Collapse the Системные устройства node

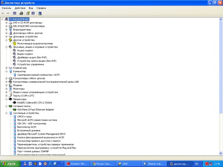[6, 113]
